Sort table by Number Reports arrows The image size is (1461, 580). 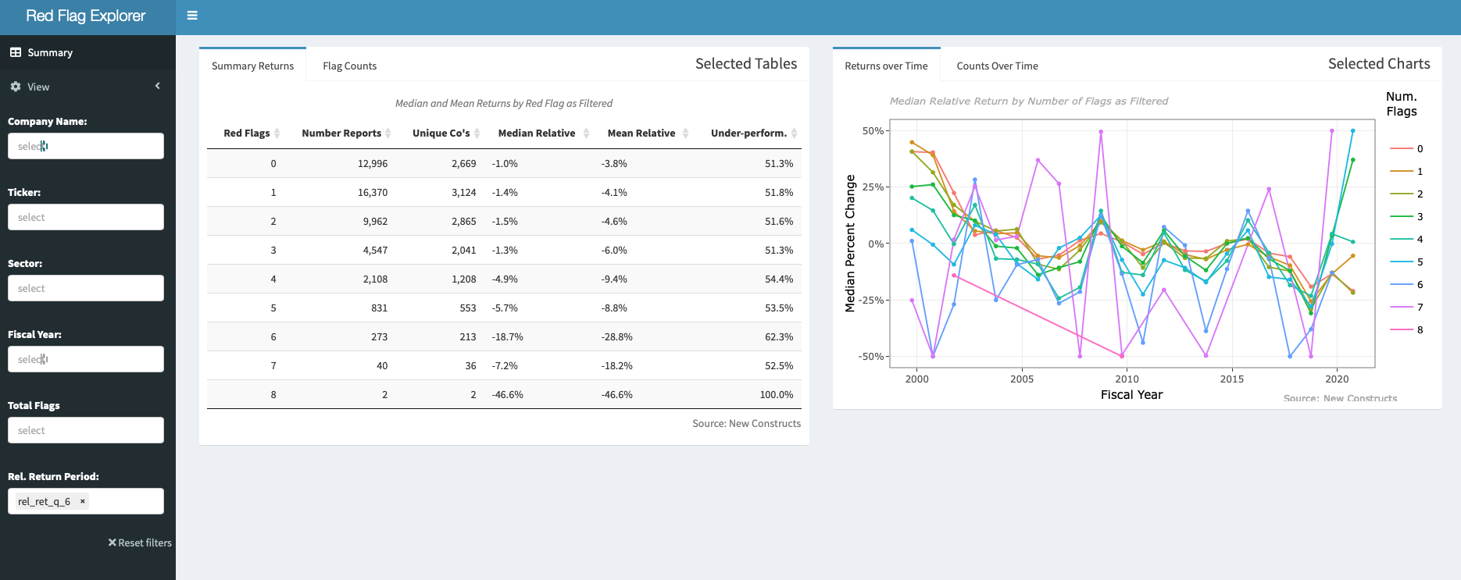[388, 133]
